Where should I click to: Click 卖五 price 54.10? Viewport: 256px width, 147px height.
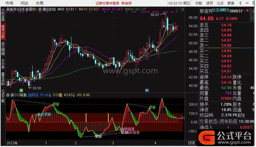pos(226,25)
